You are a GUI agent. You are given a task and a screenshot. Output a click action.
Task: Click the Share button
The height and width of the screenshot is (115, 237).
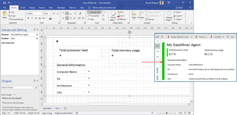[x=179, y=8]
